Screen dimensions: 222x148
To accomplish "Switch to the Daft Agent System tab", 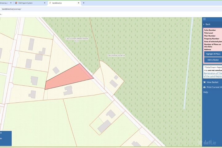I will tap(30, 3).
